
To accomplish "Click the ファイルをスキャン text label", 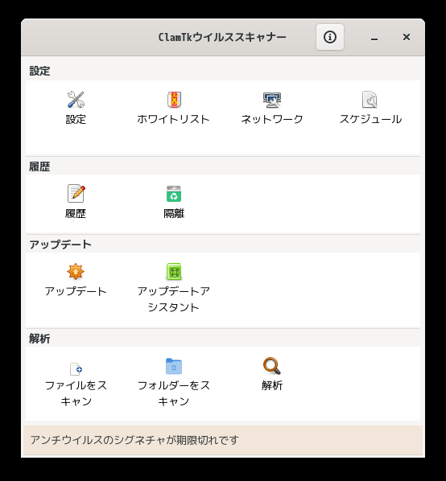I will pos(76,393).
